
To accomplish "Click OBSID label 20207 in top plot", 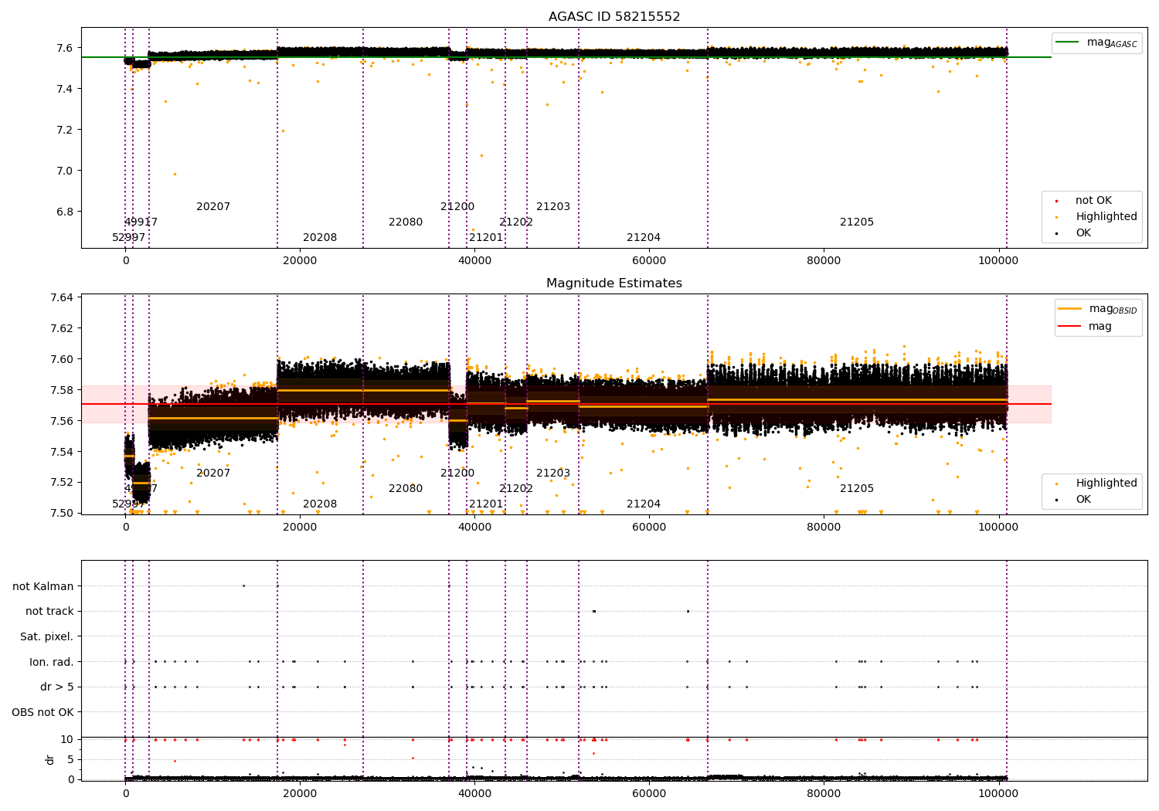I will coord(213,207).
